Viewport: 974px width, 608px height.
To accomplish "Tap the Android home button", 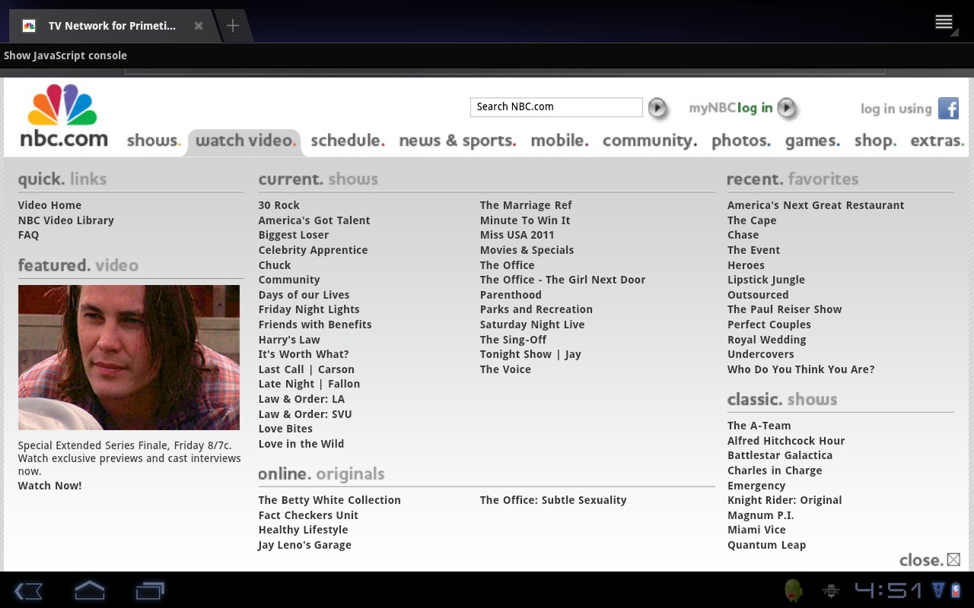I will (x=89, y=591).
